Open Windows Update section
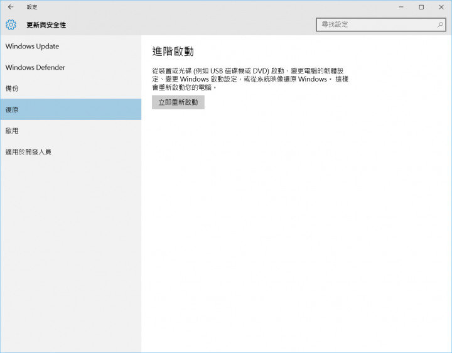452x353 pixels. (70, 46)
